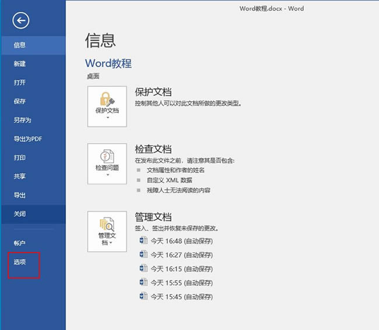Go to 打印 in the sidebar
This screenshot has width=379, height=330.
coord(20,157)
